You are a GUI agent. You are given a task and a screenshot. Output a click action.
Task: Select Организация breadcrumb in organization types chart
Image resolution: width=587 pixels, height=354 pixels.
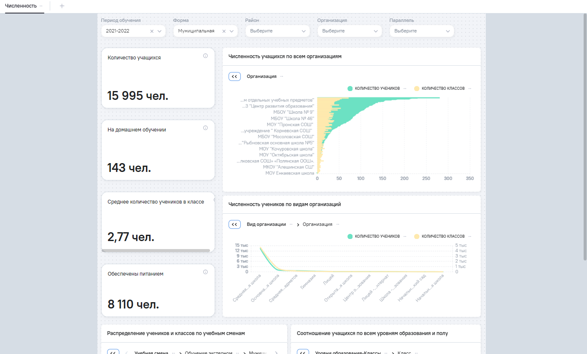(x=317, y=225)
